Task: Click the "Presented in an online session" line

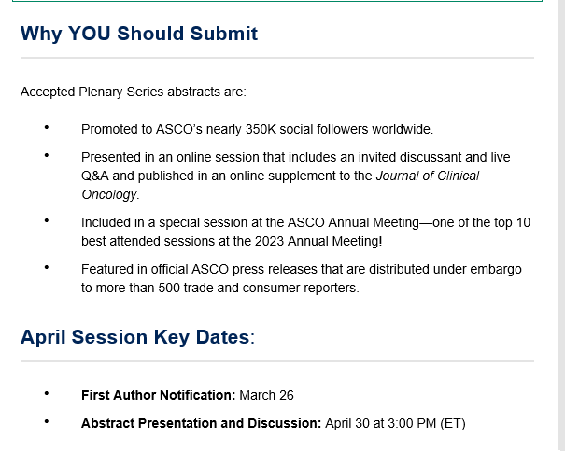Action: pos(295,157)
